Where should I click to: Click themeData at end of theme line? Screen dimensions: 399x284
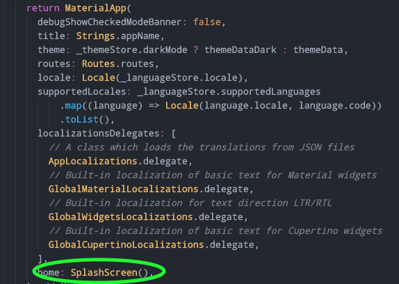click(318, 50)
